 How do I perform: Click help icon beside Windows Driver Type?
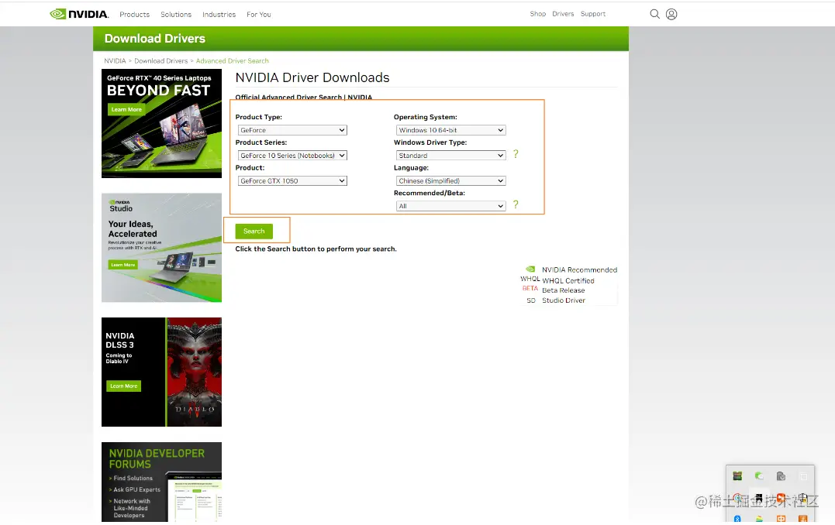point(516,154)
